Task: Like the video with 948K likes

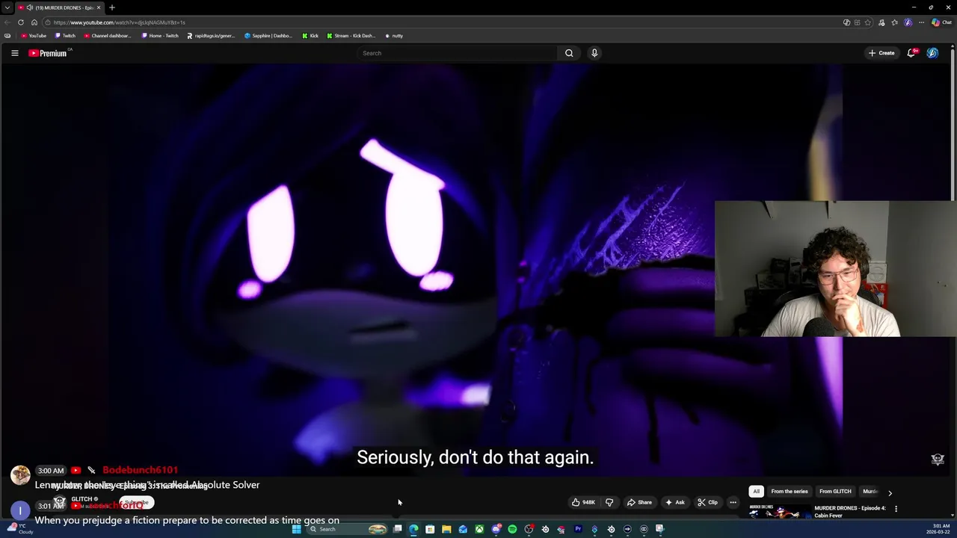Action: [x=584, y=502]
